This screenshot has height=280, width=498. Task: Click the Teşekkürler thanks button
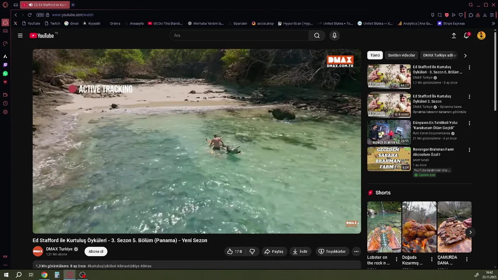[332, 252]
